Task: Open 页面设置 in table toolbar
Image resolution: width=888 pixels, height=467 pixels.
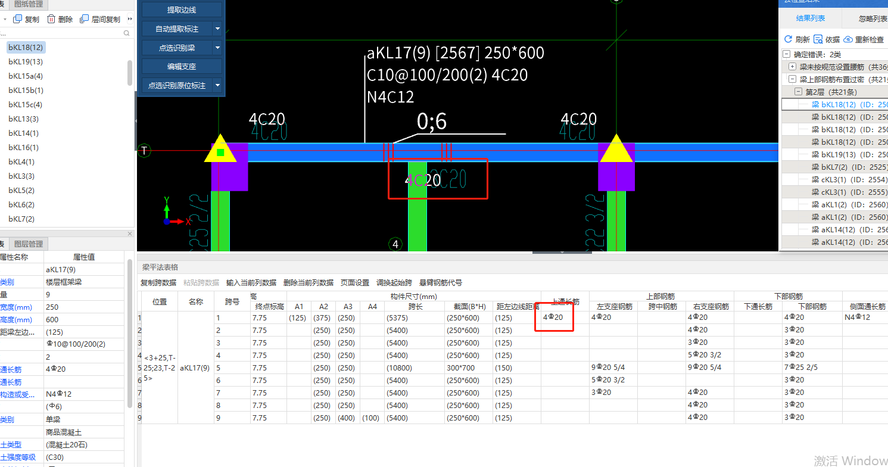Action: [355, 283]
